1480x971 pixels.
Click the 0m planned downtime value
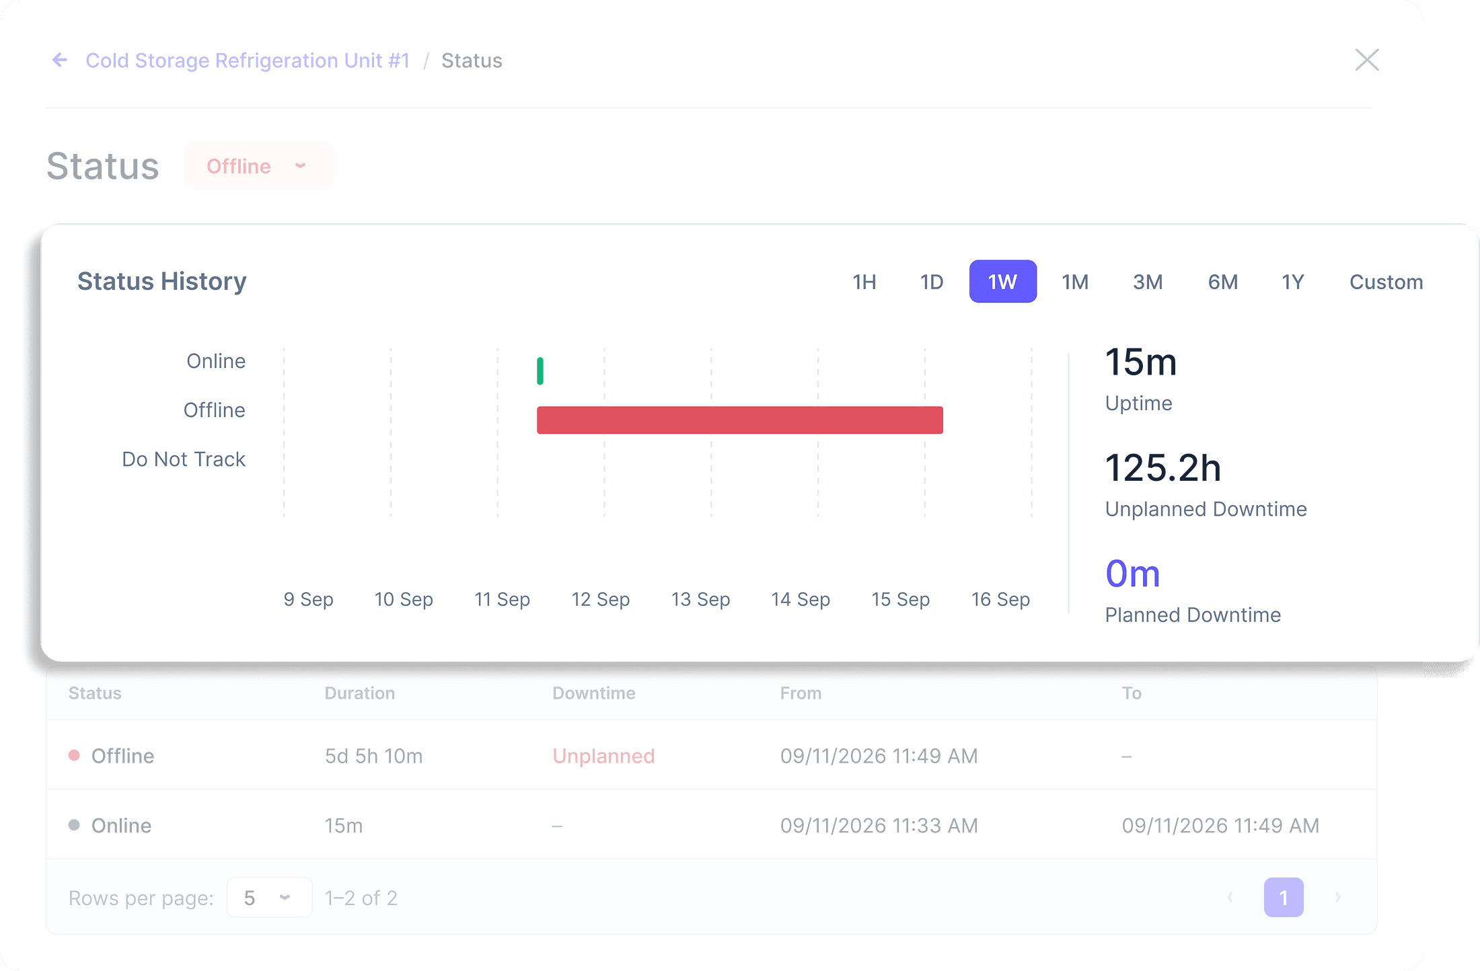1133,574
